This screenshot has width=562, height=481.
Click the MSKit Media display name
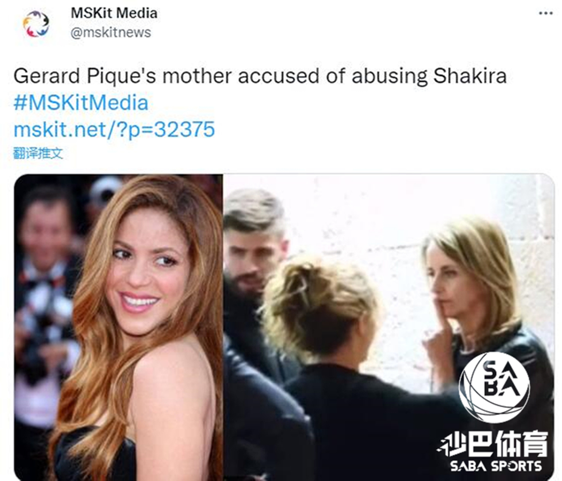[x=114, y=13]
